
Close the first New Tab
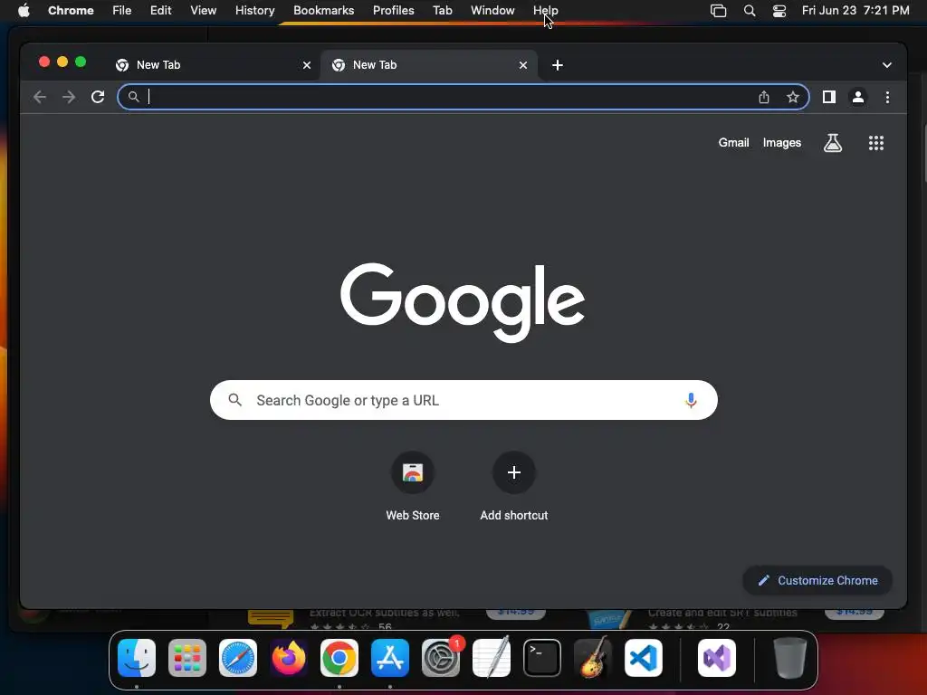pyautogui.click(x=306, y=65)
